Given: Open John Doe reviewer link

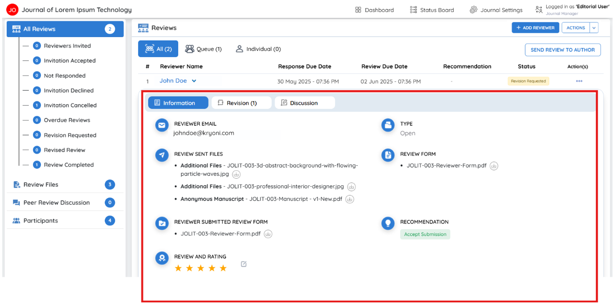Looking at the screenshot, I should (173, 81).
